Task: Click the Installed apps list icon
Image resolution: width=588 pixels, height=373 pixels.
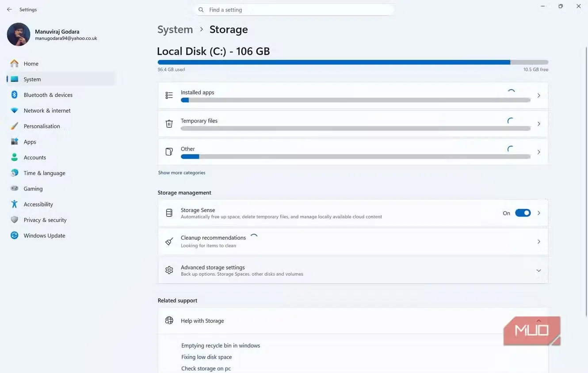Action: click(169, 95)
